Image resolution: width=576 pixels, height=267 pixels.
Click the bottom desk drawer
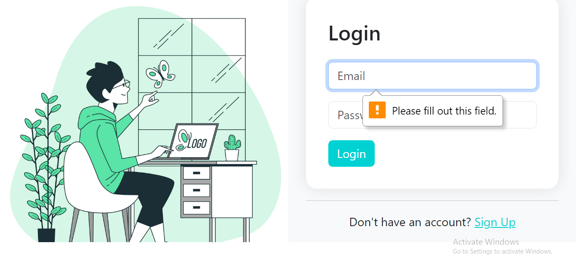[196, 208]
